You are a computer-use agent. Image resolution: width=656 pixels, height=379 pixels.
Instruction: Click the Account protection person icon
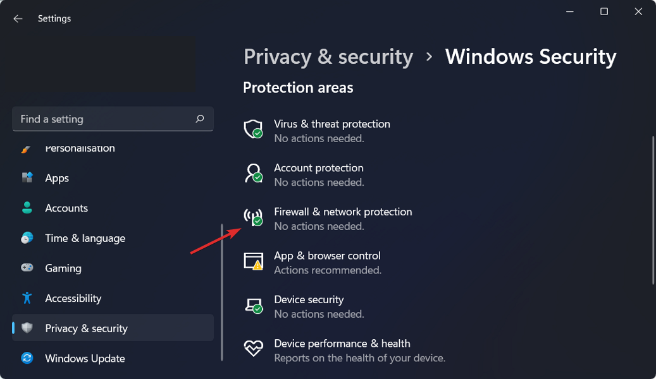coord(253,173)
